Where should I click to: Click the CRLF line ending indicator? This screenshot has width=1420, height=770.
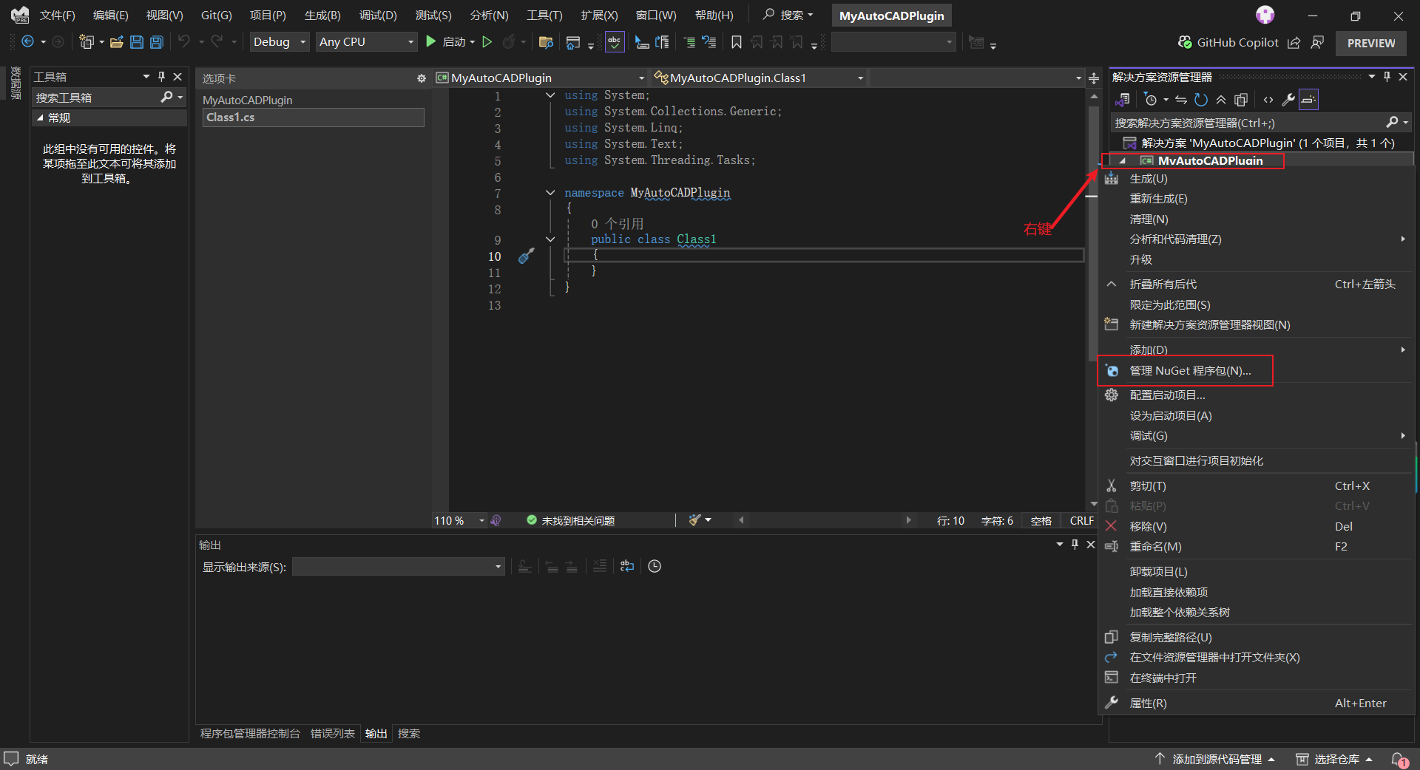pos(1081,521)
